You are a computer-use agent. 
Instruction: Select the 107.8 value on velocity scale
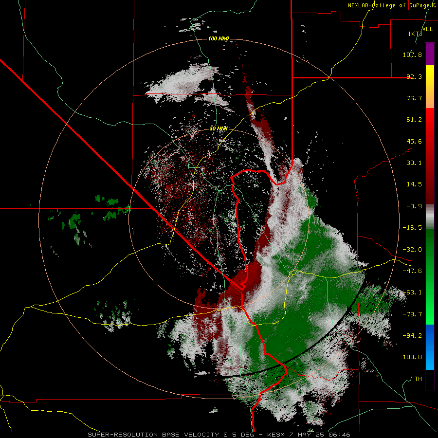click(x=412, y=55)
